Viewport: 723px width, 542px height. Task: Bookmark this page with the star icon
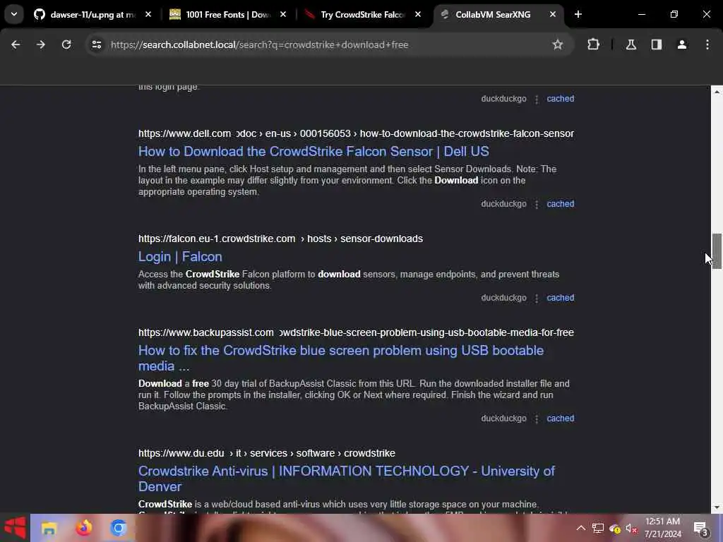pos(558,44)
